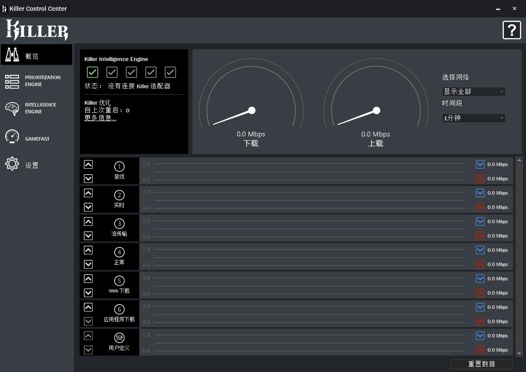Toggle the first green Intelligence Engine checkbox
The height and width of the screenshot is (372, 526).
[93, 72]
